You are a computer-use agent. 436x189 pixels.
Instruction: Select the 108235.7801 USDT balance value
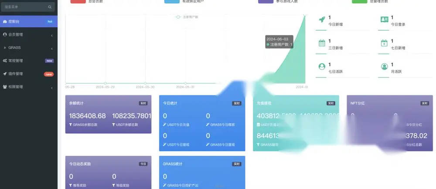[132, 116]
